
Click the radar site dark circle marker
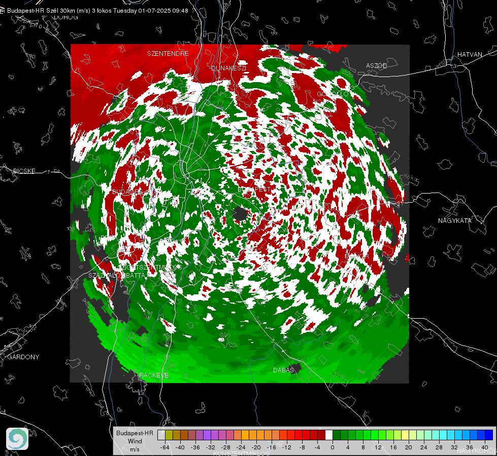pos(240,214)
